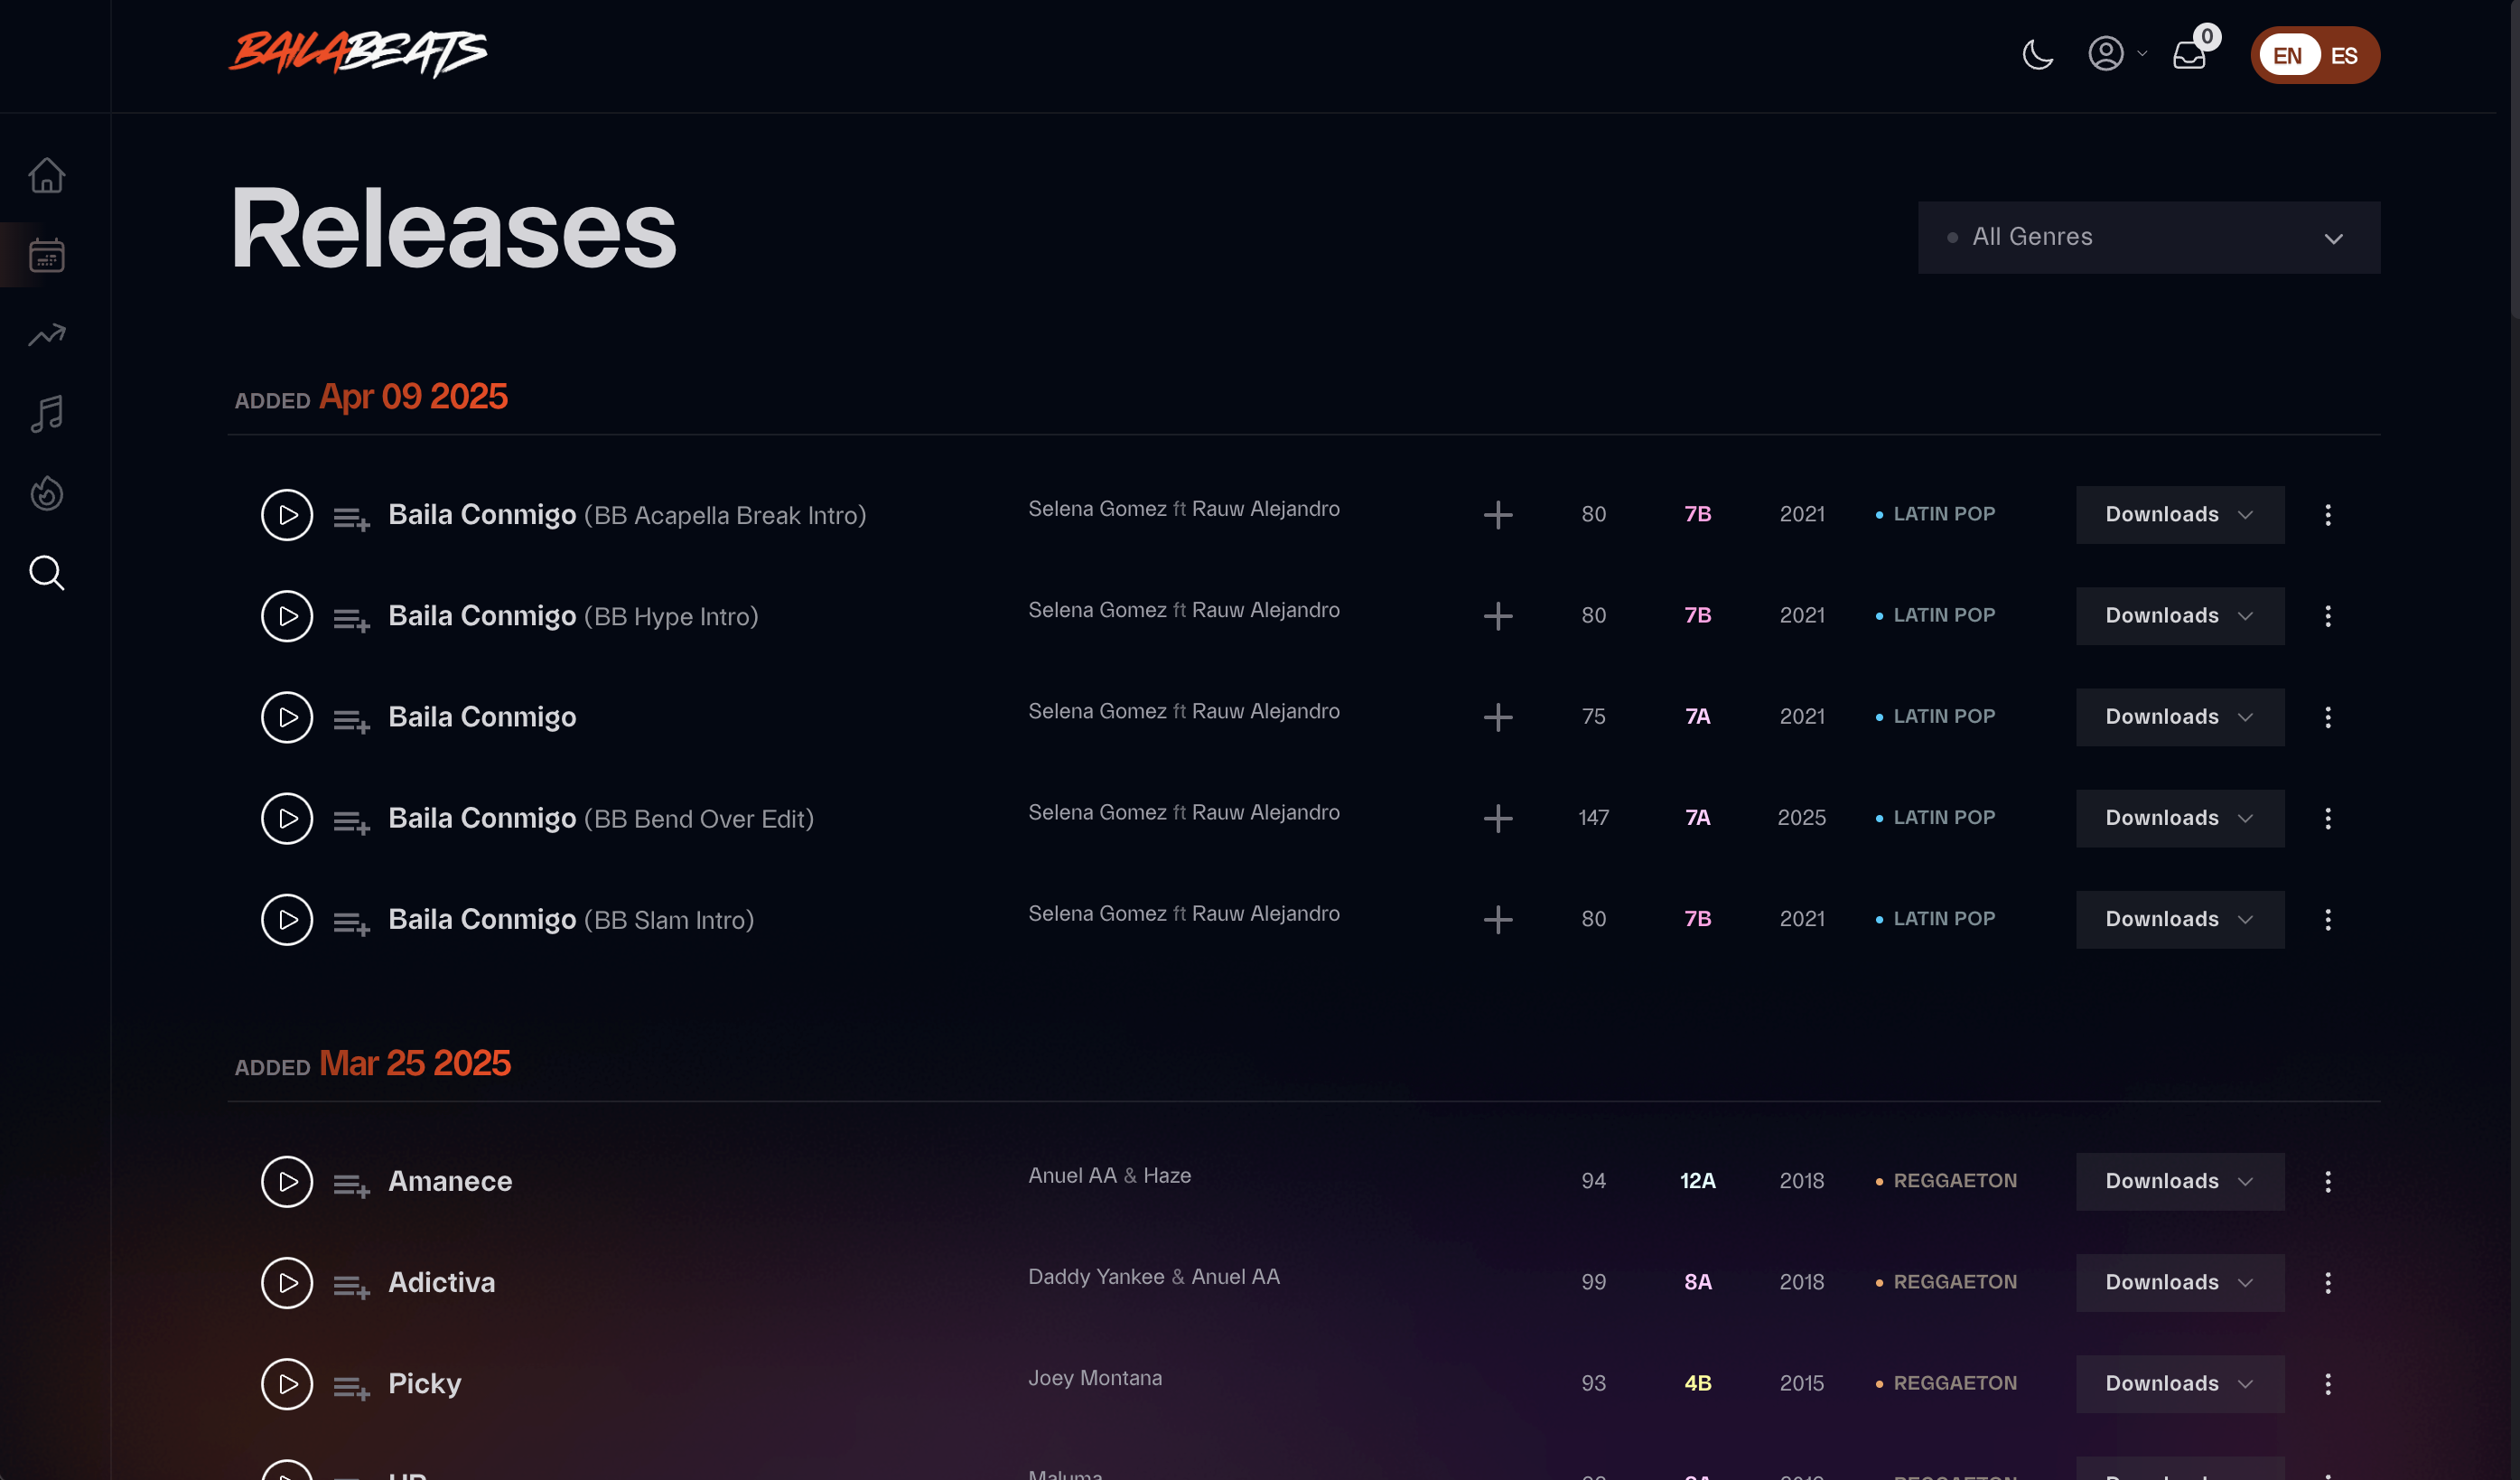Play Baila Conmigo (BB Bend Over Edit)
Image resolution: width=2520 pixels, height=1480 pixels.
287,819
